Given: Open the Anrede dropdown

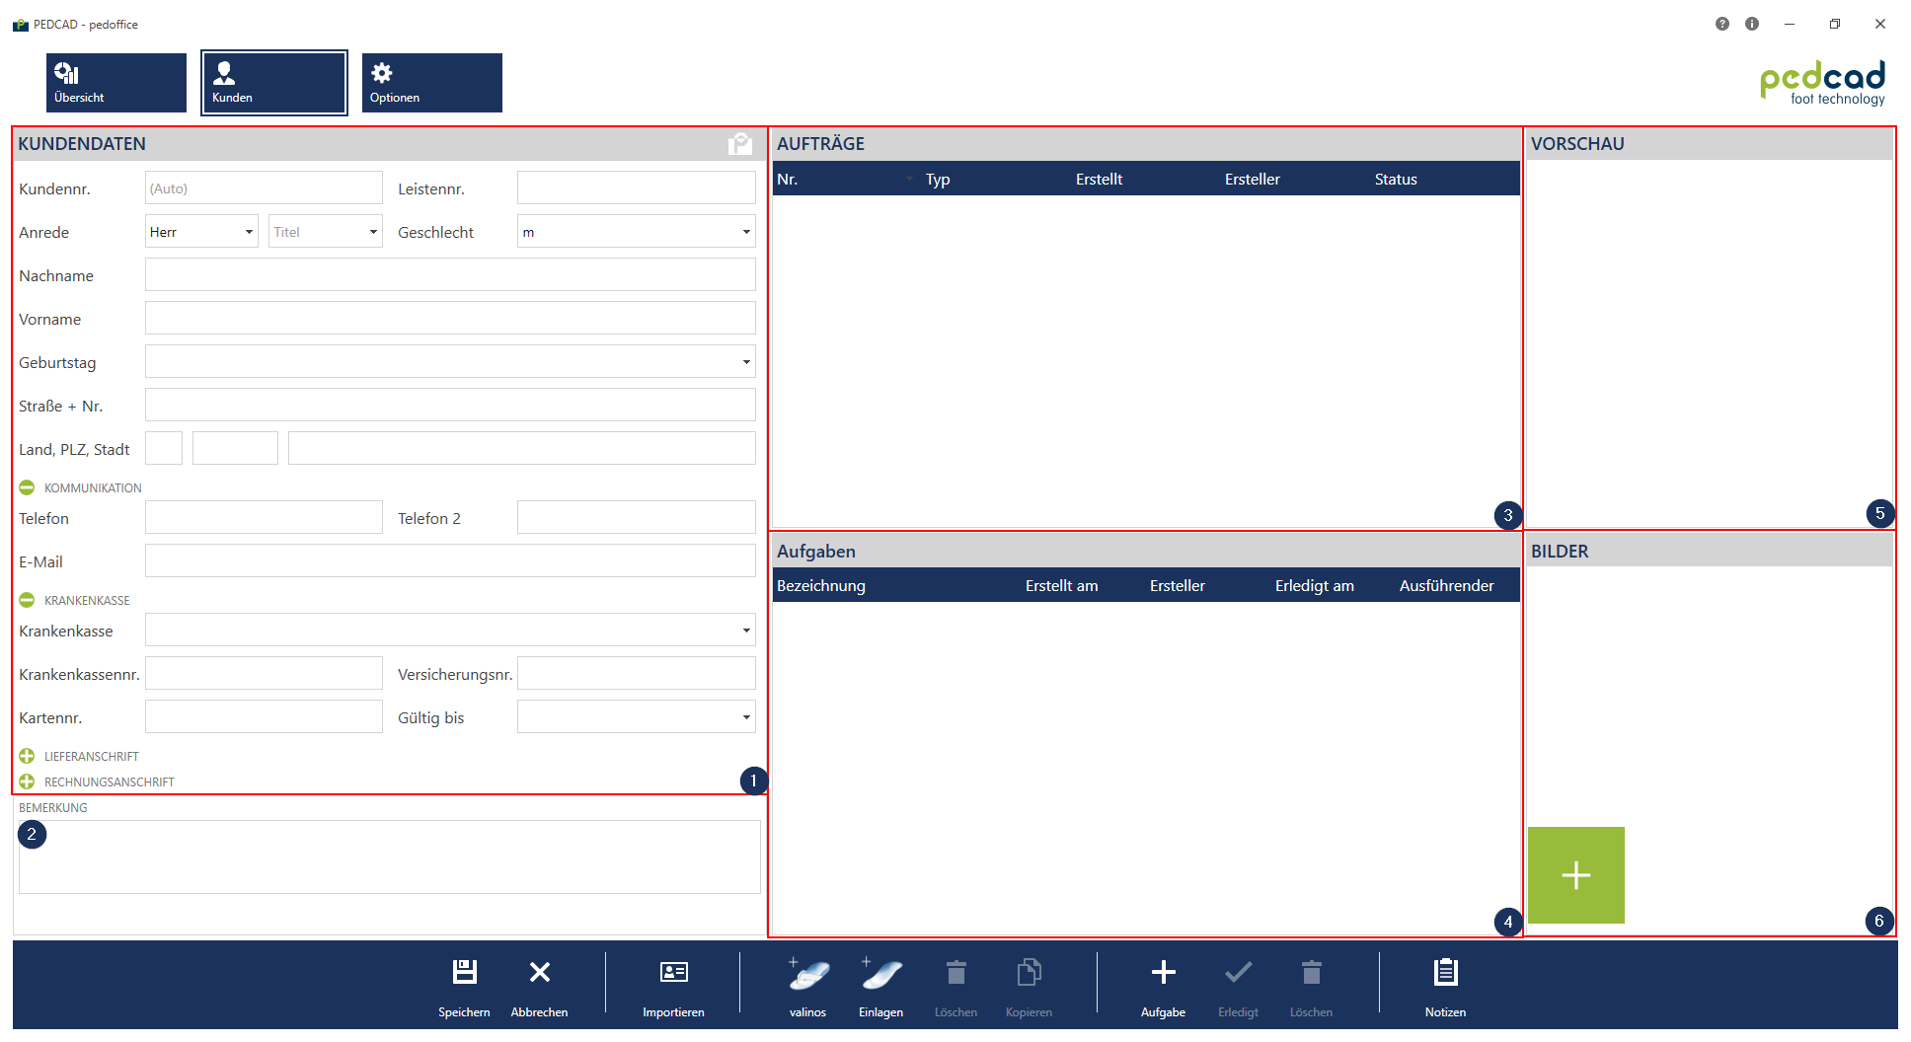Looking at the screenshot, I should click(x=201, y=232).
